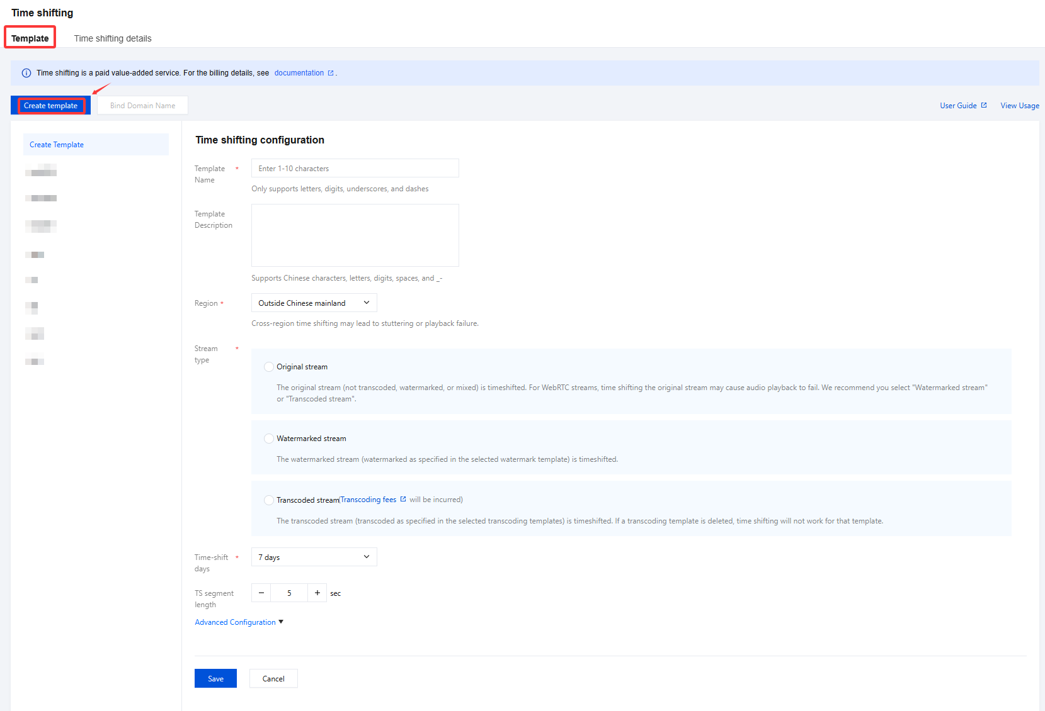This screenshot has height=711, width=1045.
Task: Open the Time-shift days dropdown
Action: [x=314, y=557]
